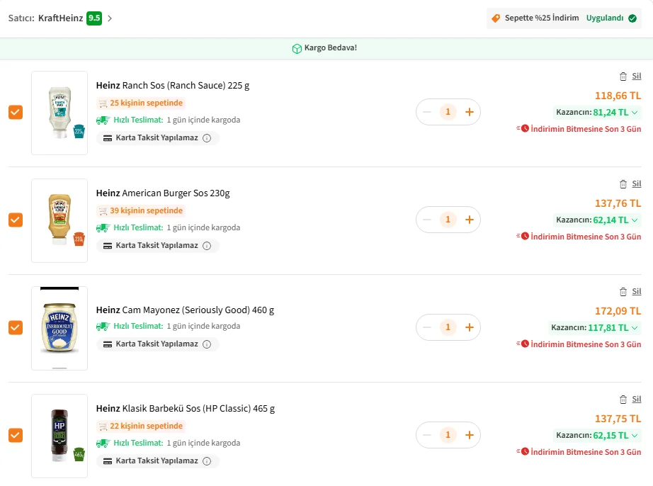Click the price 172,09 TL
Image resolution: width=653 pixels, height=486 pixels.
618,311
